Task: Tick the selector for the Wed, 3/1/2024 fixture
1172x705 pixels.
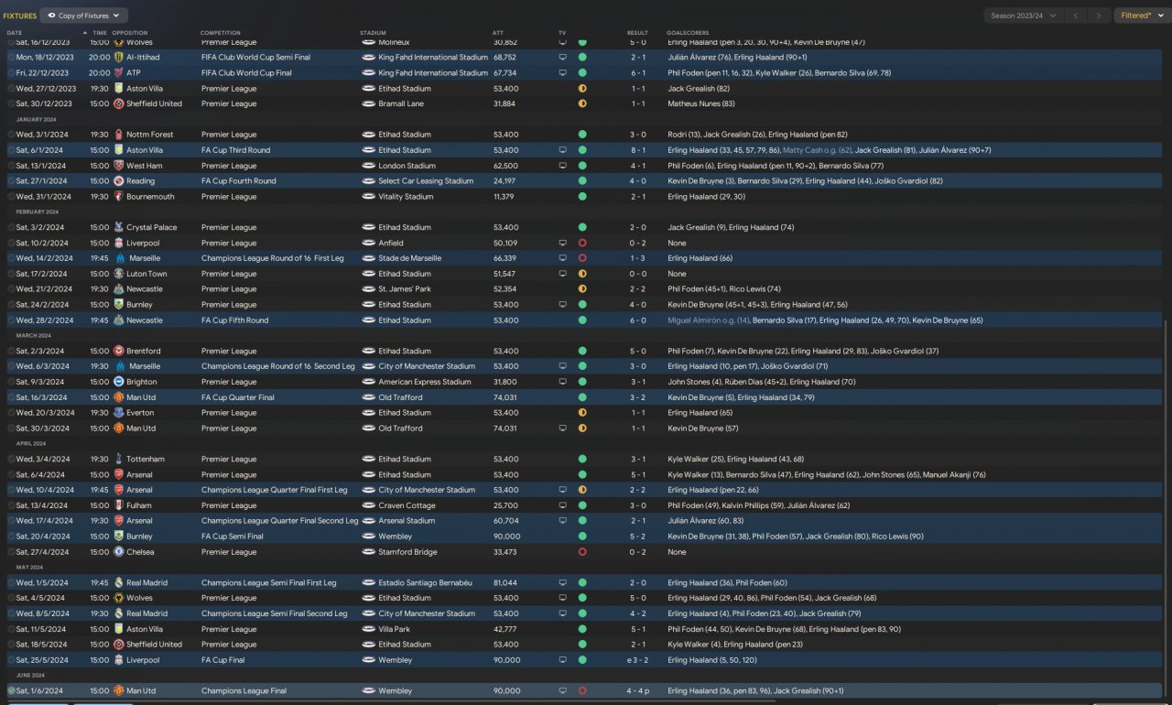Action: [11, 135]
